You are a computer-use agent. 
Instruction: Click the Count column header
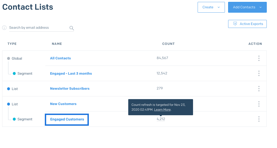[168, 44]
